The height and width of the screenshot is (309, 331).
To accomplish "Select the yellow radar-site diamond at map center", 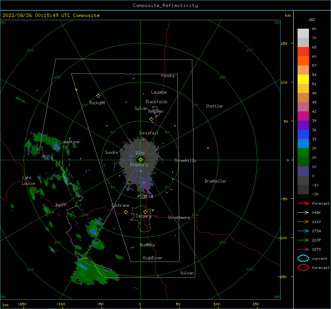I will pyautogui.click(x=140, y=160).
